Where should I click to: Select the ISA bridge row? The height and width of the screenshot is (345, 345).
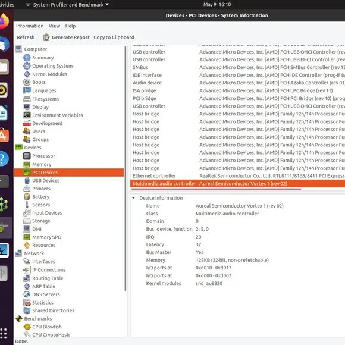pos(237,90)
